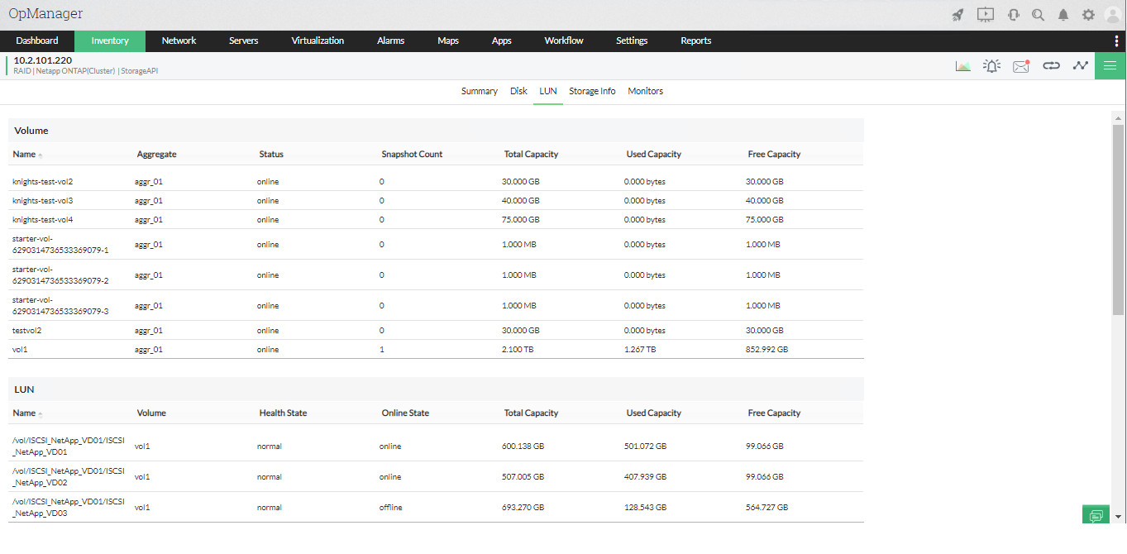Image resolution: width=1127 pixels, height=554 pixels.
Task: Click the Volume Aggregate column header
Action: click(156, 155)
